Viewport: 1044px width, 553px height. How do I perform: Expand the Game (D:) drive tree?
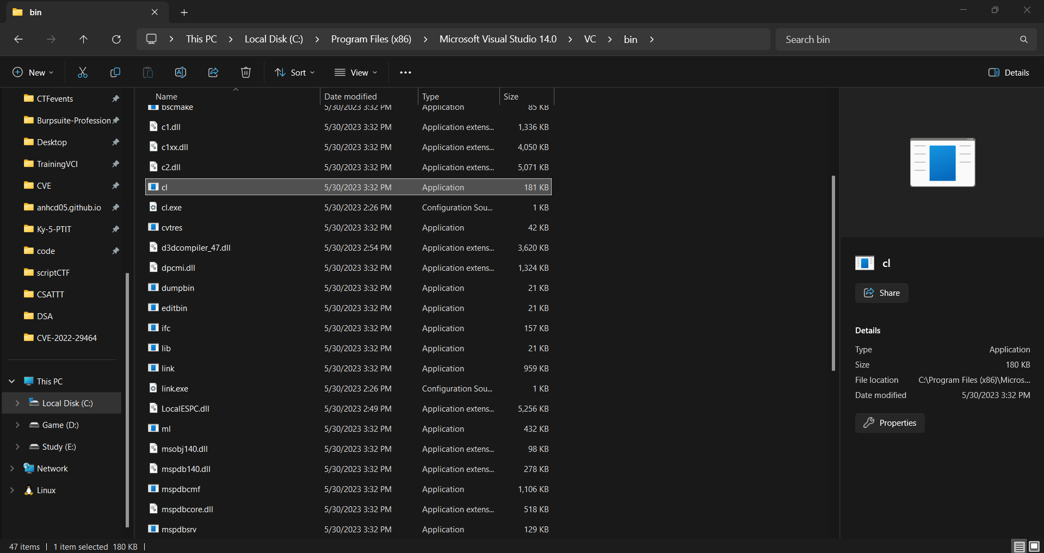17,425
